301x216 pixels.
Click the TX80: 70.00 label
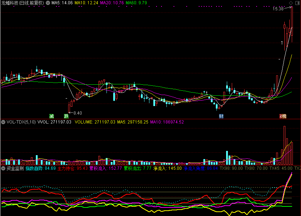[x=256, y=168]
